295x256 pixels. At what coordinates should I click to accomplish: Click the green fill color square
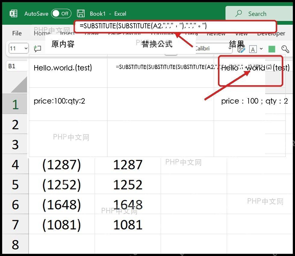tap(272, 49)
